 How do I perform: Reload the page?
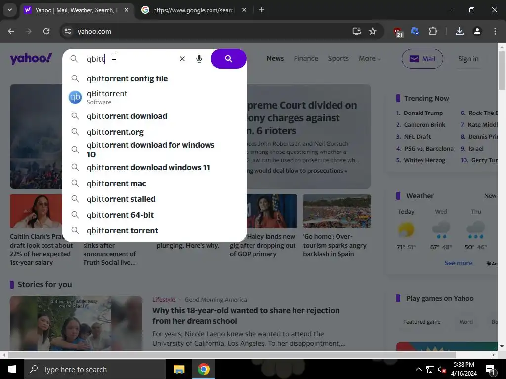point(46,31)
